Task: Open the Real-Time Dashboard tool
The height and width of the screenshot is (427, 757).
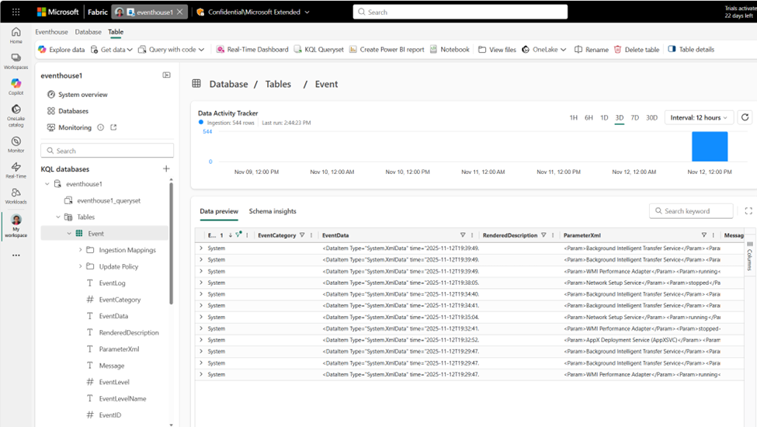Action: [252, 49]
